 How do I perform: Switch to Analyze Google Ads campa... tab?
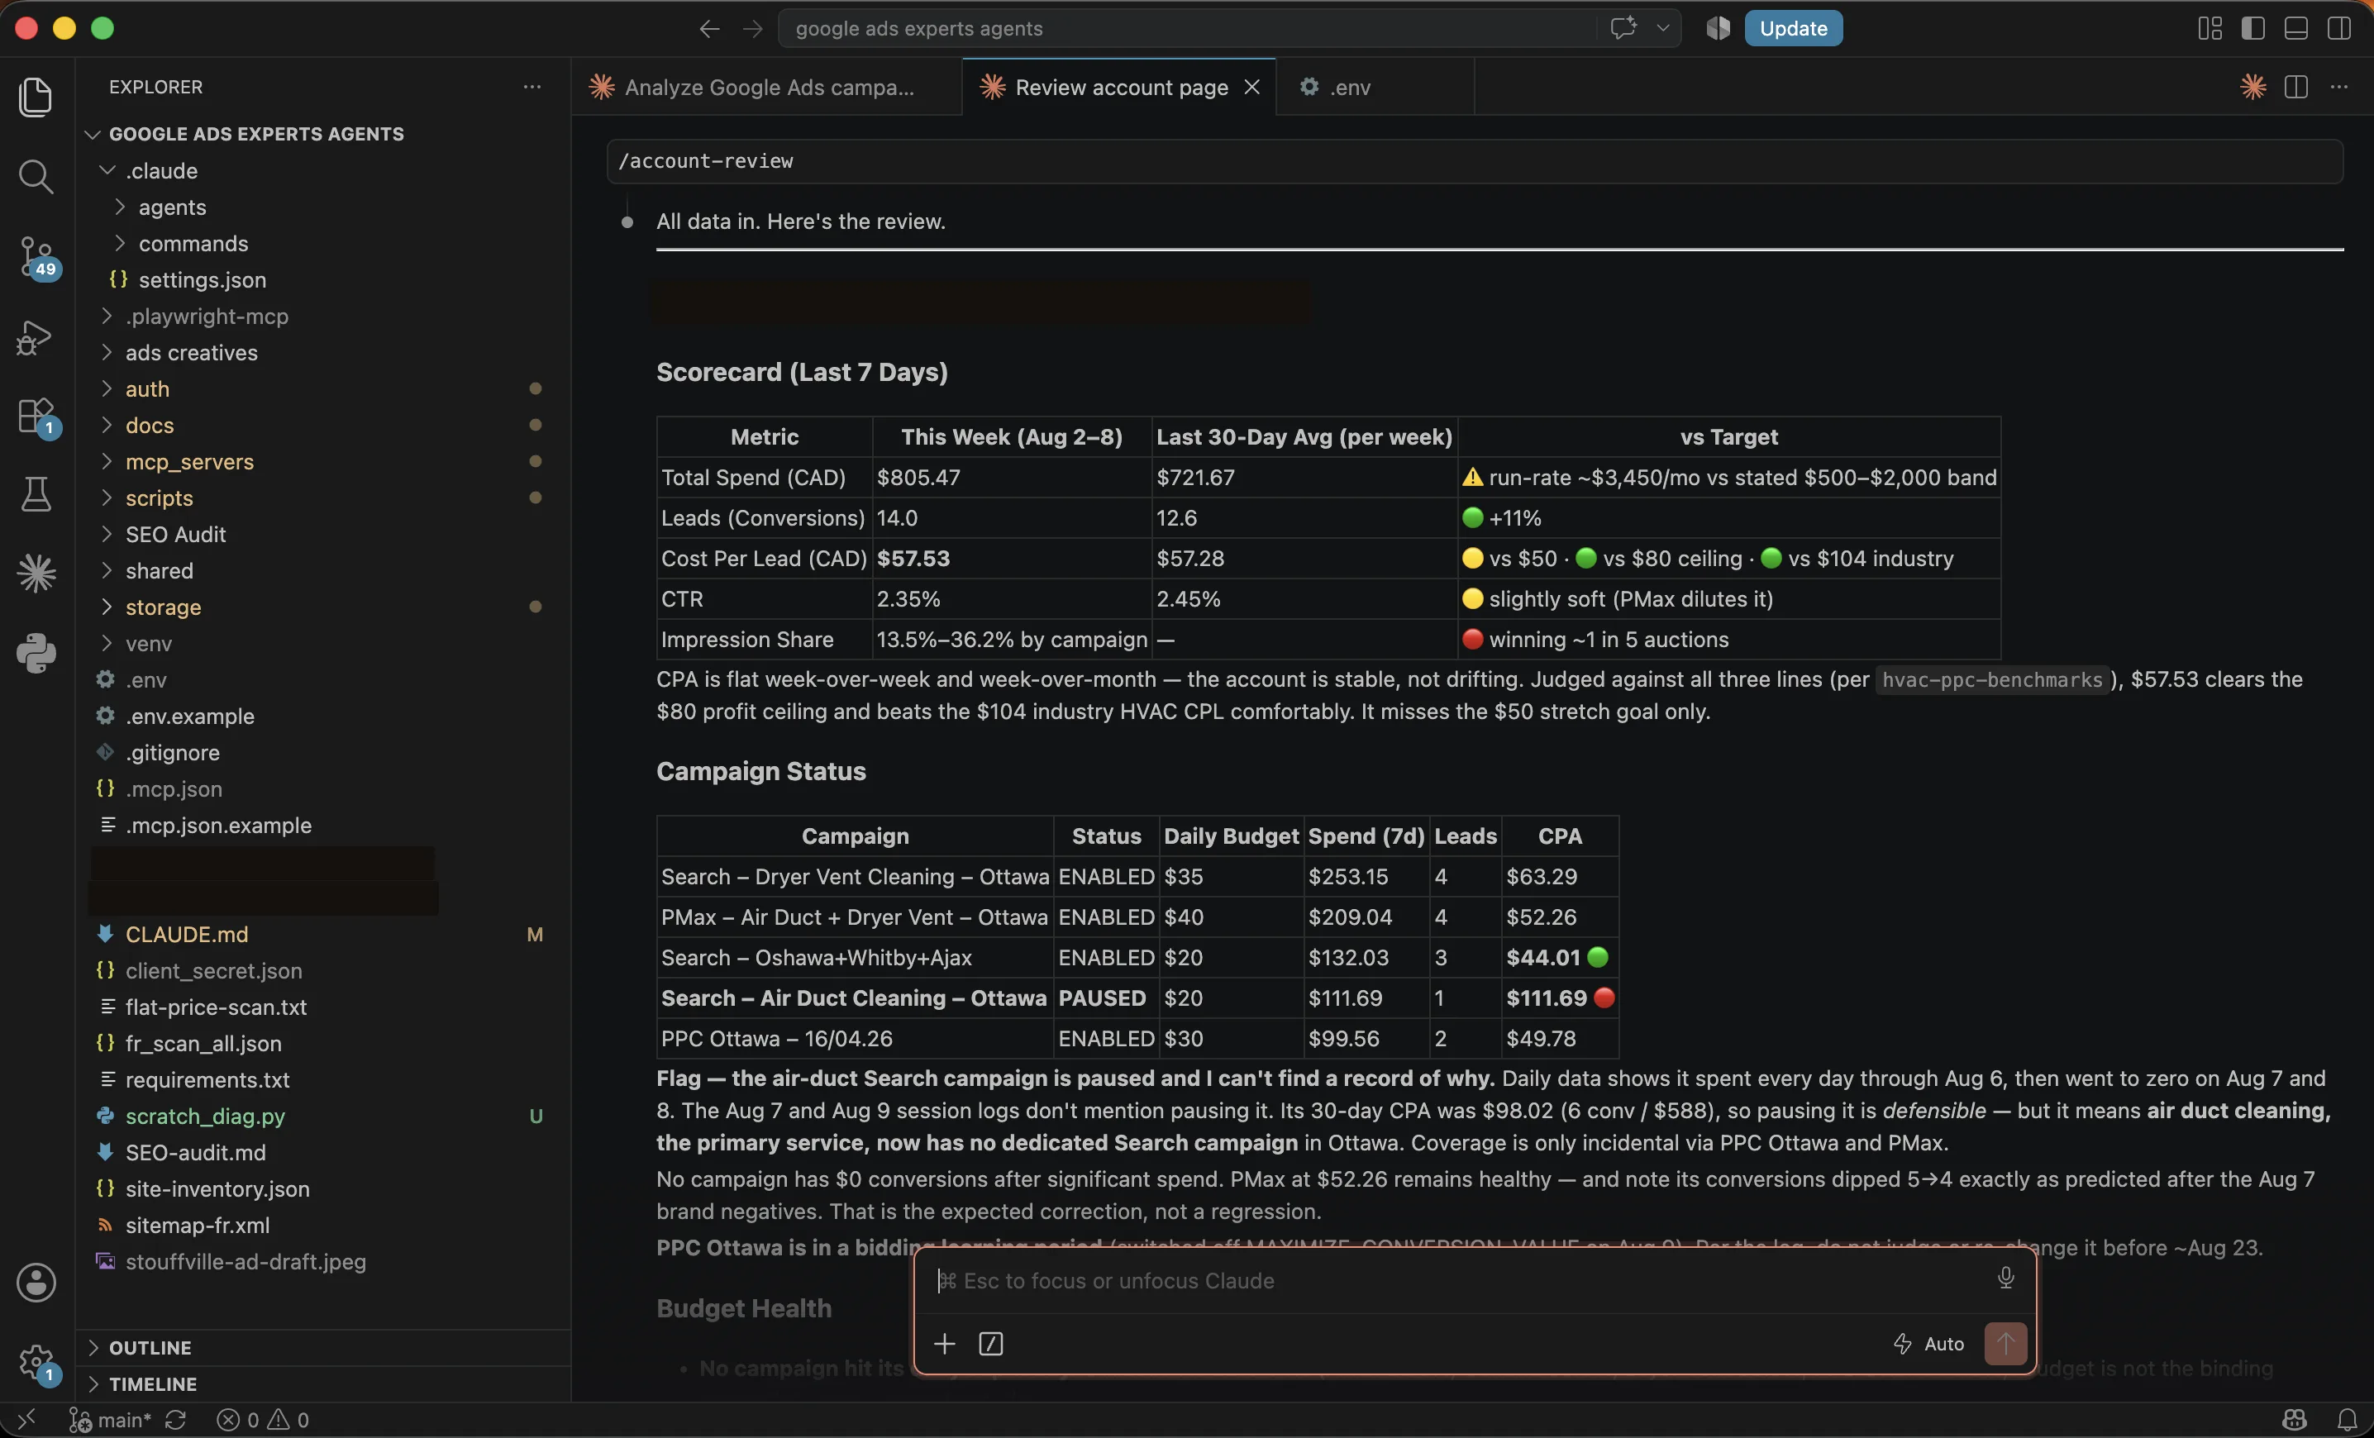coord(768,87)
